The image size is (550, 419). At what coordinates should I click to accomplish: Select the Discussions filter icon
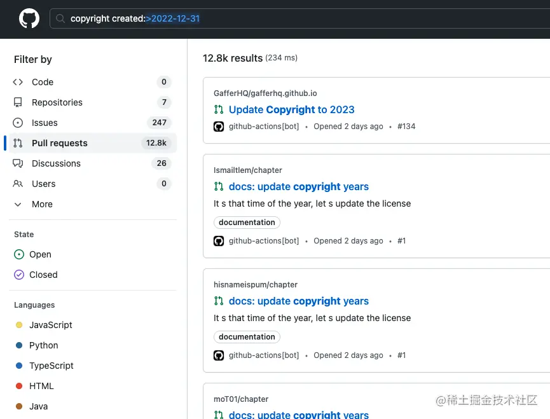pyautogui.click(x=18, y=163)
